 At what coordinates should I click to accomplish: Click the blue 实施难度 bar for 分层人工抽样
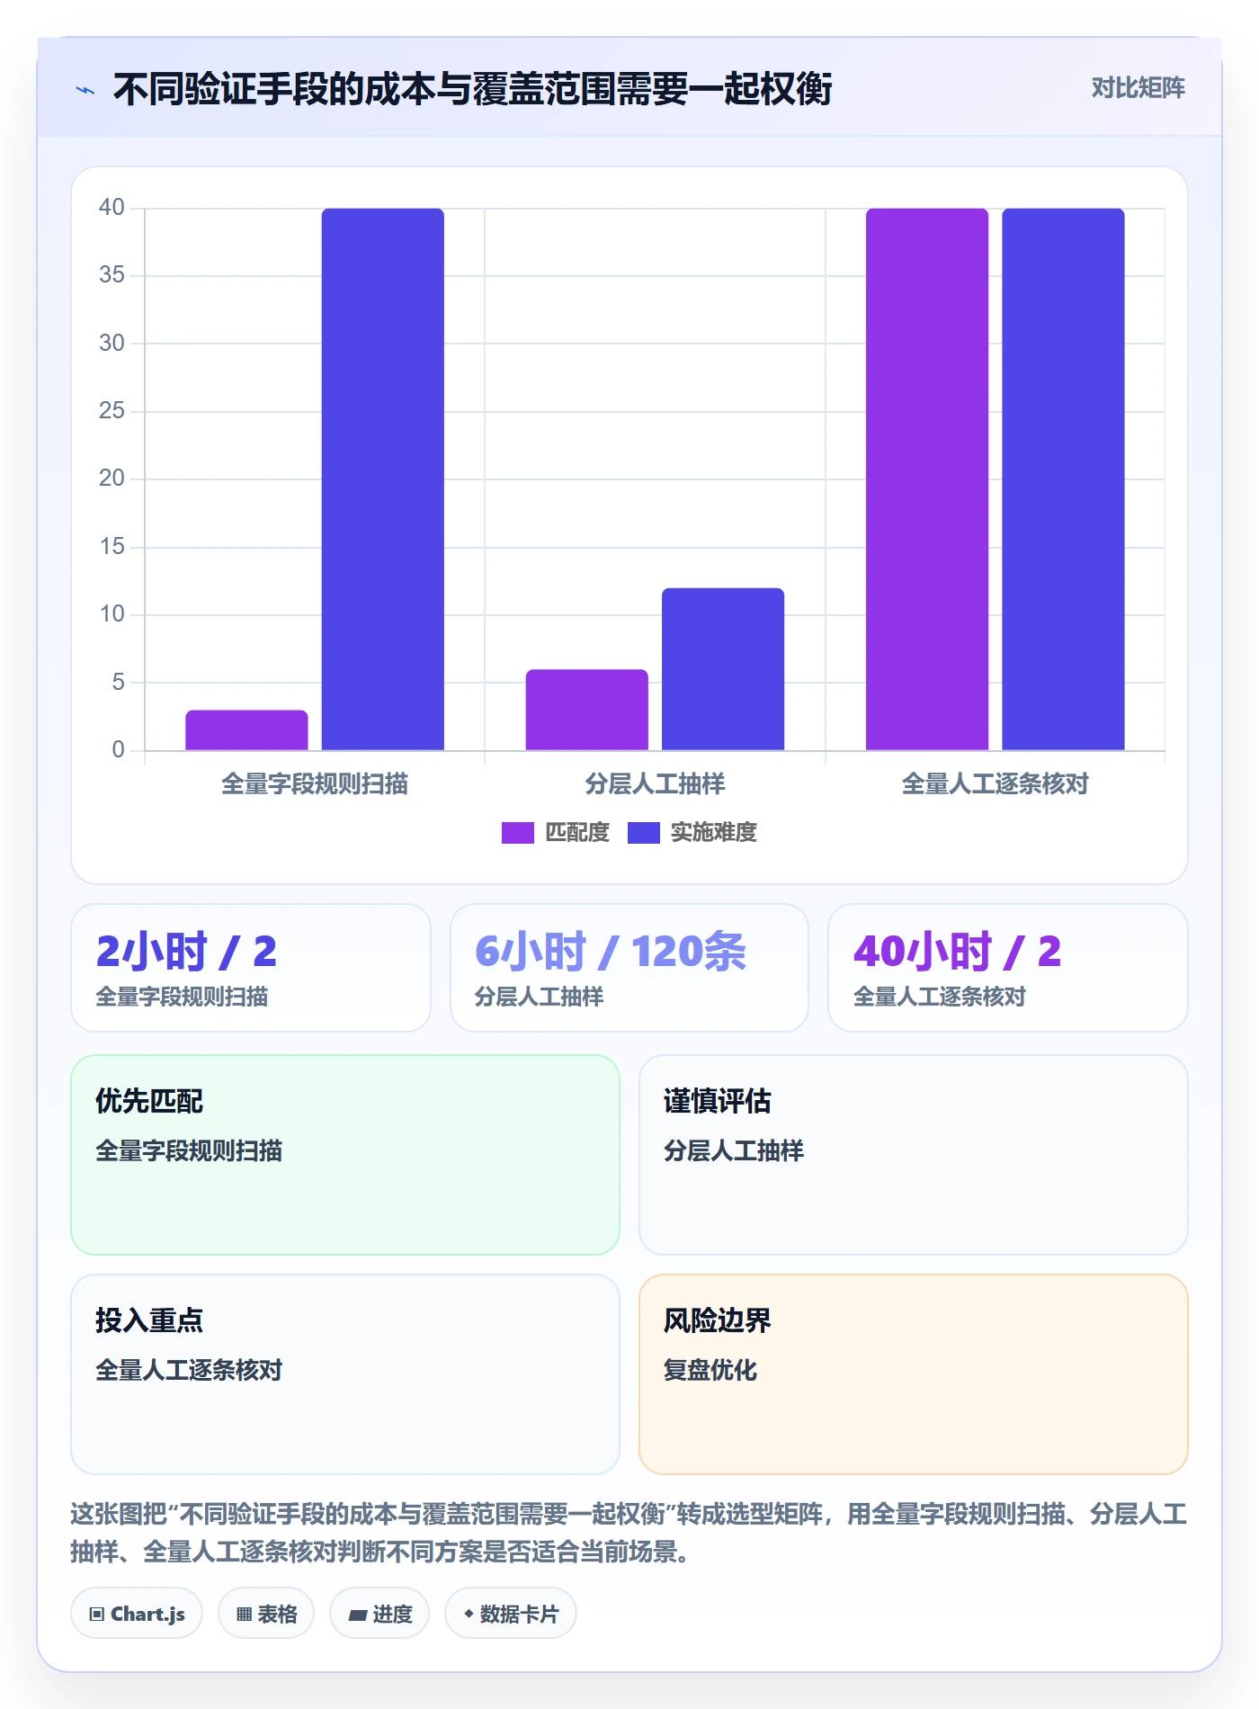click(723, 669)
